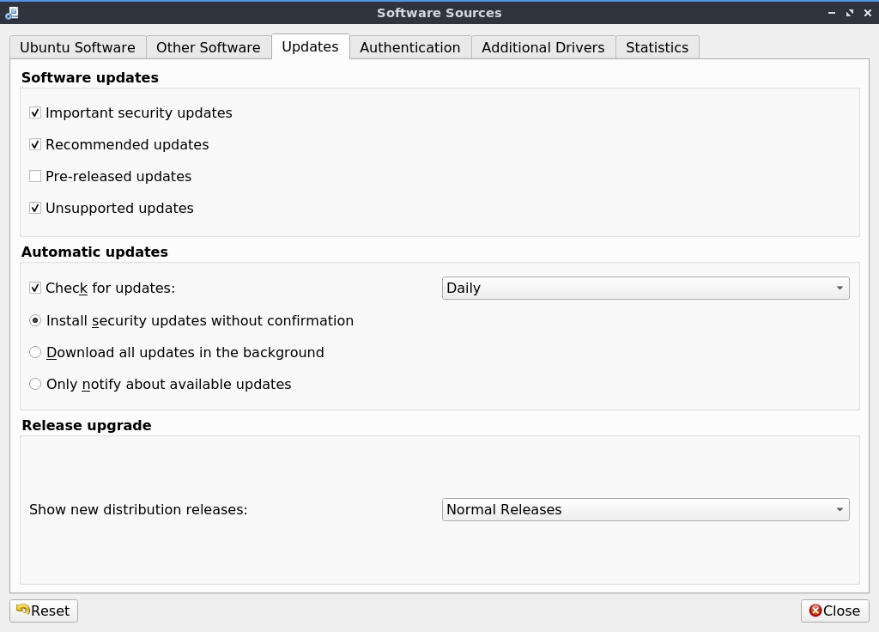This screenshot has width=879, height=632.
Task: Toggle Important security updates checkbox
Action: coord(35,112)
